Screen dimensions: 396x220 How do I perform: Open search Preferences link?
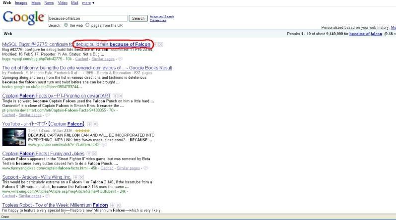coord(158,20)
